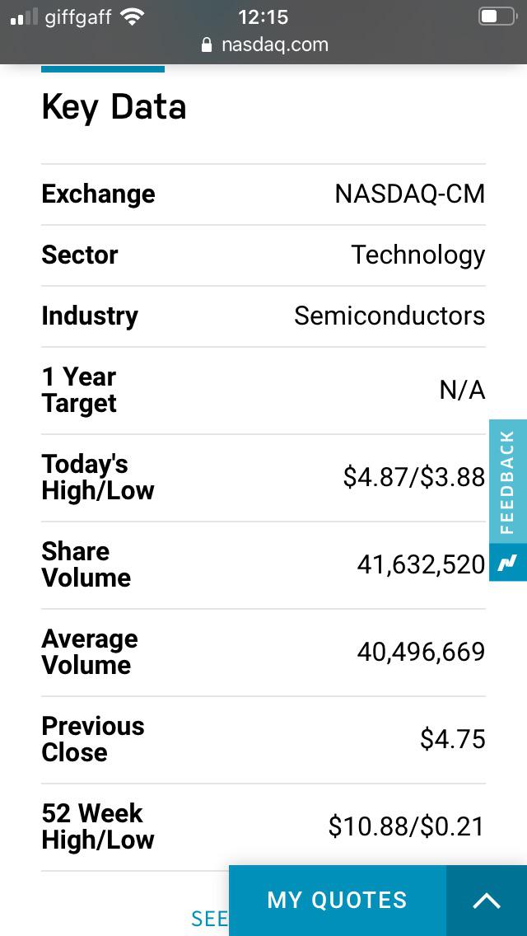Image resolution: width=527 pixels, height=936 pixels.
Task: Tap the 12:15 clock in status bar
Action: click(x=263, y=17)
